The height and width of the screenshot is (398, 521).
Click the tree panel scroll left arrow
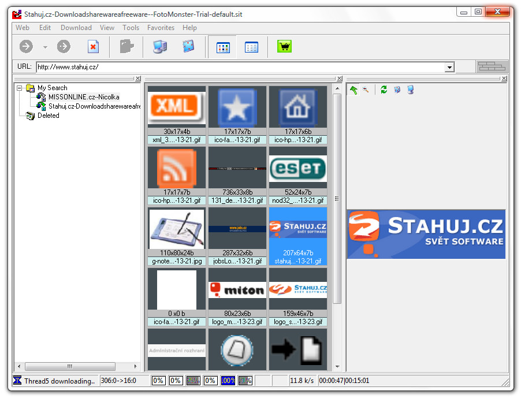(19, 366)
